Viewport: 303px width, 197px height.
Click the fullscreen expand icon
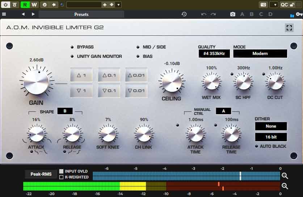tap(289, 28)
